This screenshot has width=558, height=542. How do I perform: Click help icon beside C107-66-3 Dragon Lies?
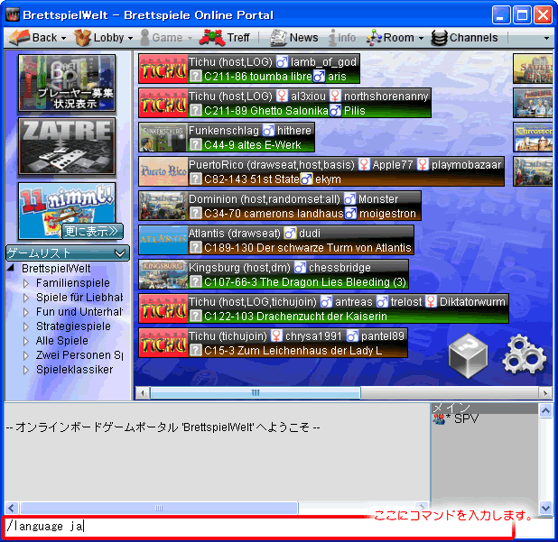195,282
